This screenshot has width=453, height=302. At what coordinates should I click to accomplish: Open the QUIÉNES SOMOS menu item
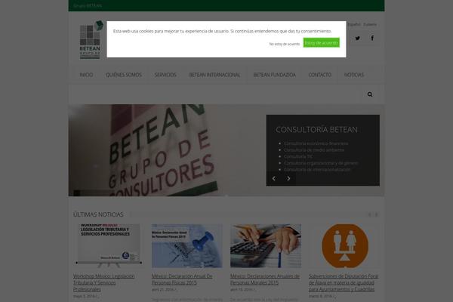(x=124, y=75)
